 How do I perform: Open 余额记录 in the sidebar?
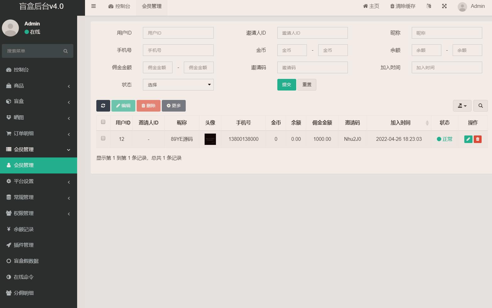click(x=24, y=229)
